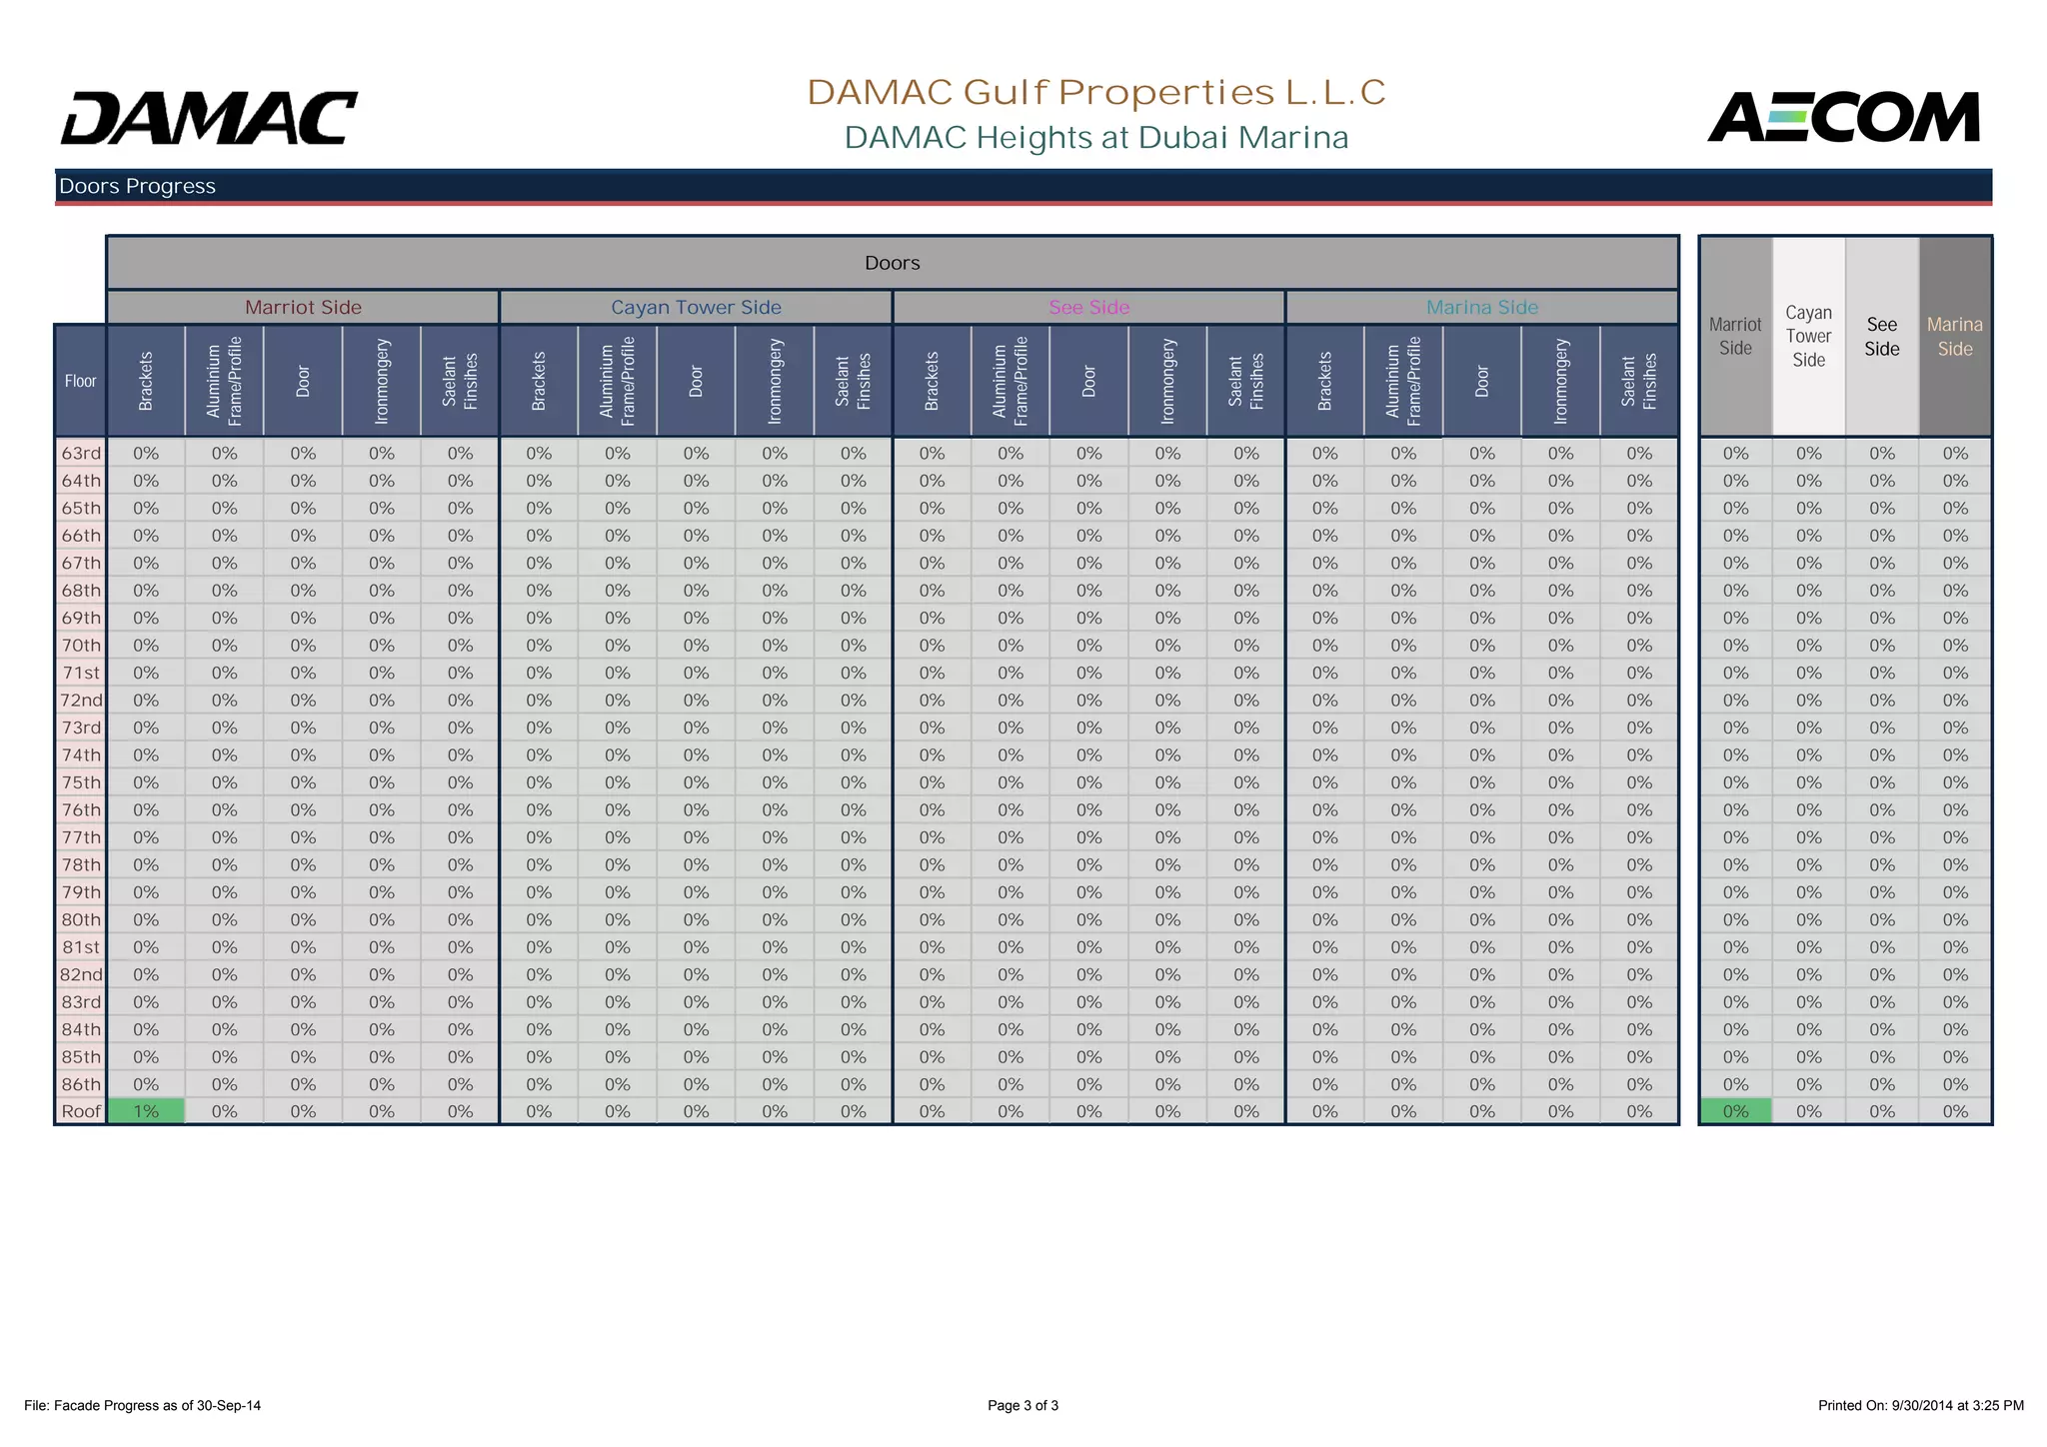Select the 86th floor row label

(81, 1084)
